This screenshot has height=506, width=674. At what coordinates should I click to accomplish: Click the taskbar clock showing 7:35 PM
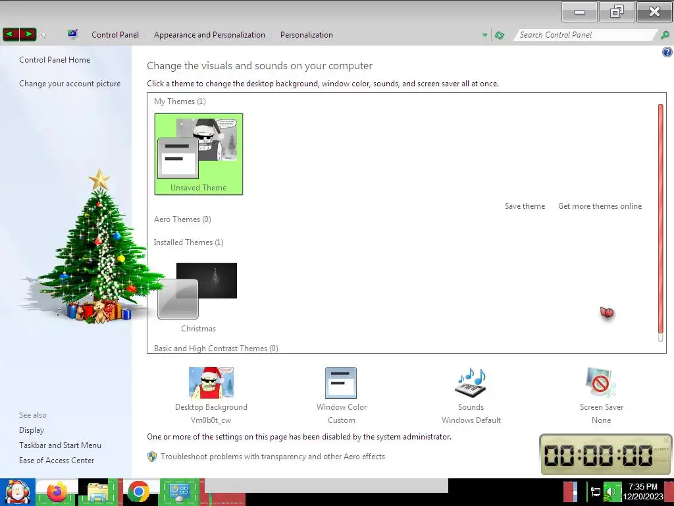click(643, 492)
